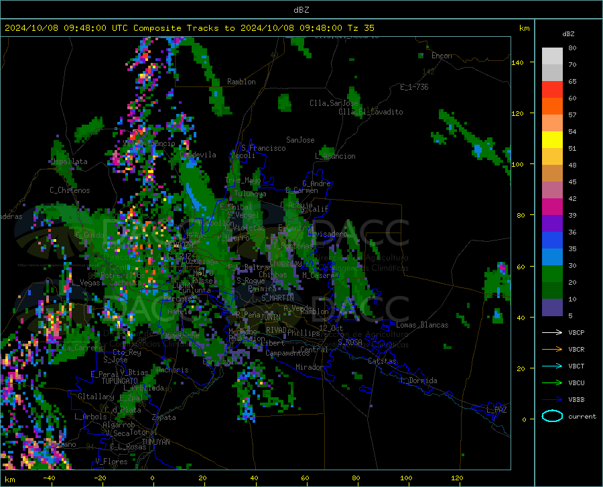Click the Zapata place label
The height and width of the screenshot is (487, 603).
pyautogui.click(x=163, y=417)
